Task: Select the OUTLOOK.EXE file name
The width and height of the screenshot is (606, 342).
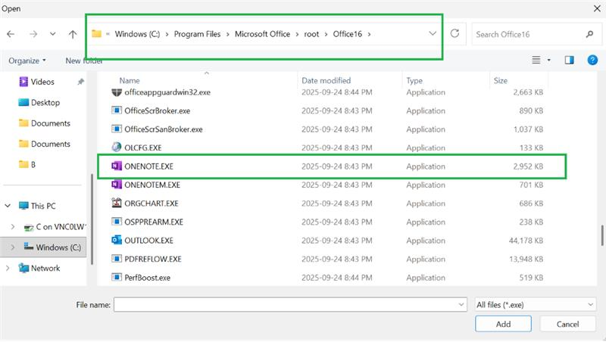Action: 148,241
